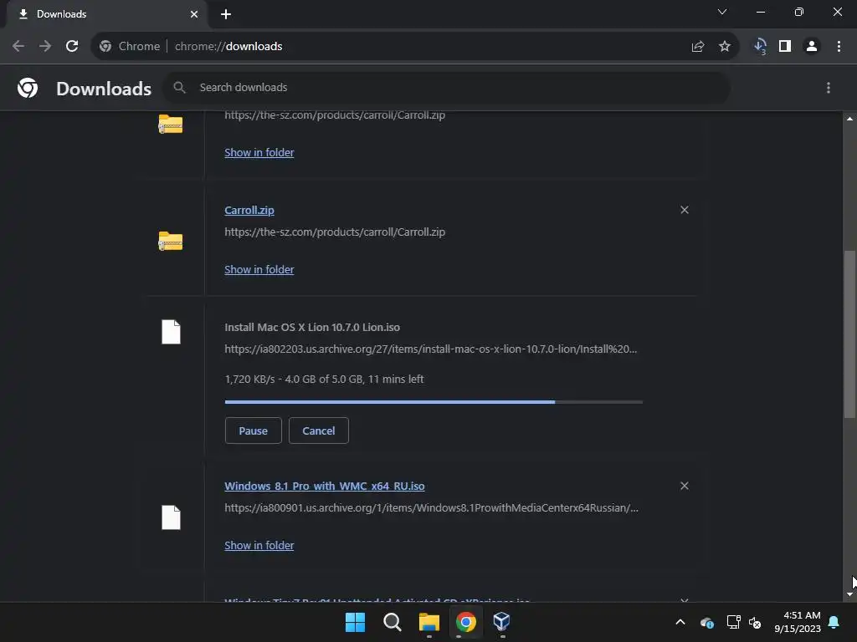Open the Chrome three-dot main menu
Image resolution: width=857 pixels, height=642 pixels.
coord(839,47)
